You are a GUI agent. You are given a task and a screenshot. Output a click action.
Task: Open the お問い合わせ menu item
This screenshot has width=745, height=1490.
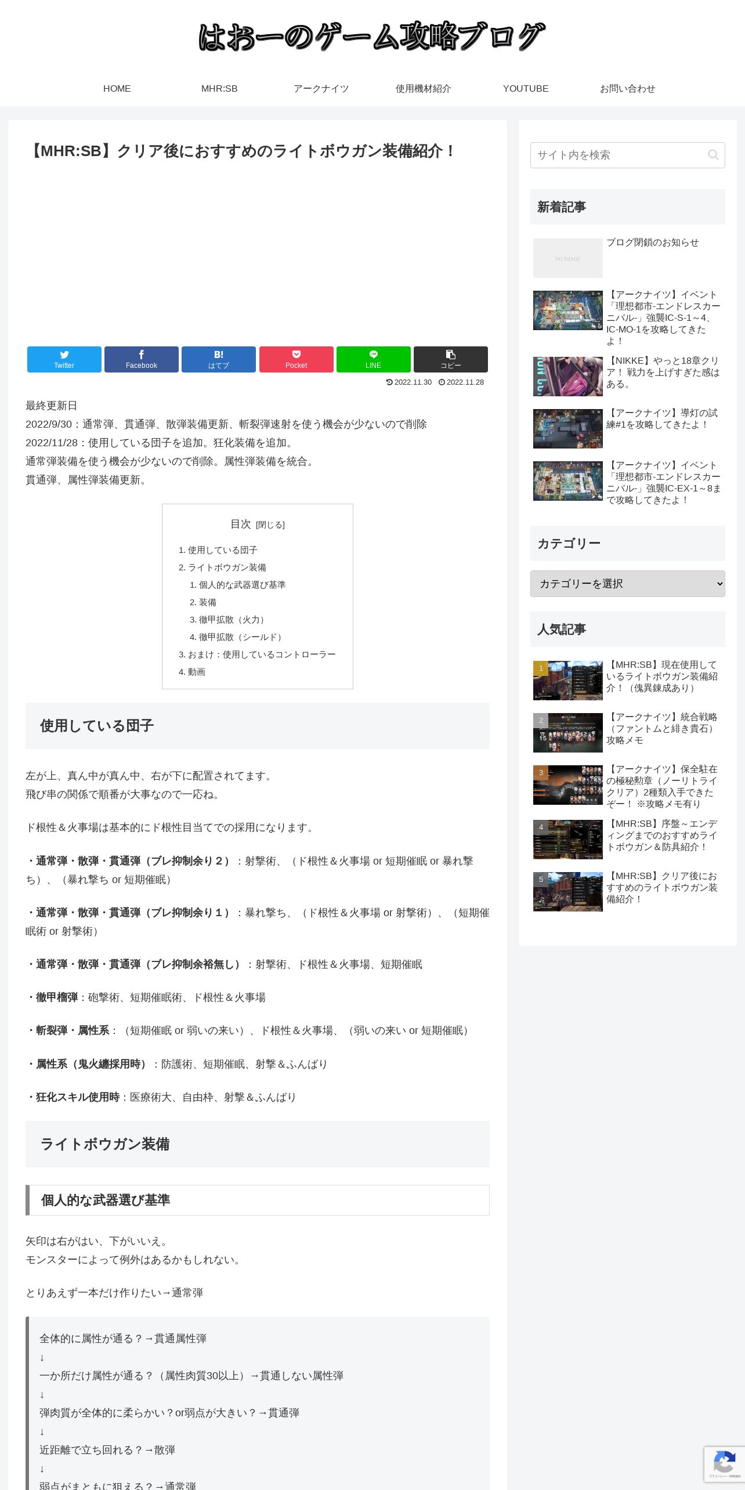click(628, 89)
